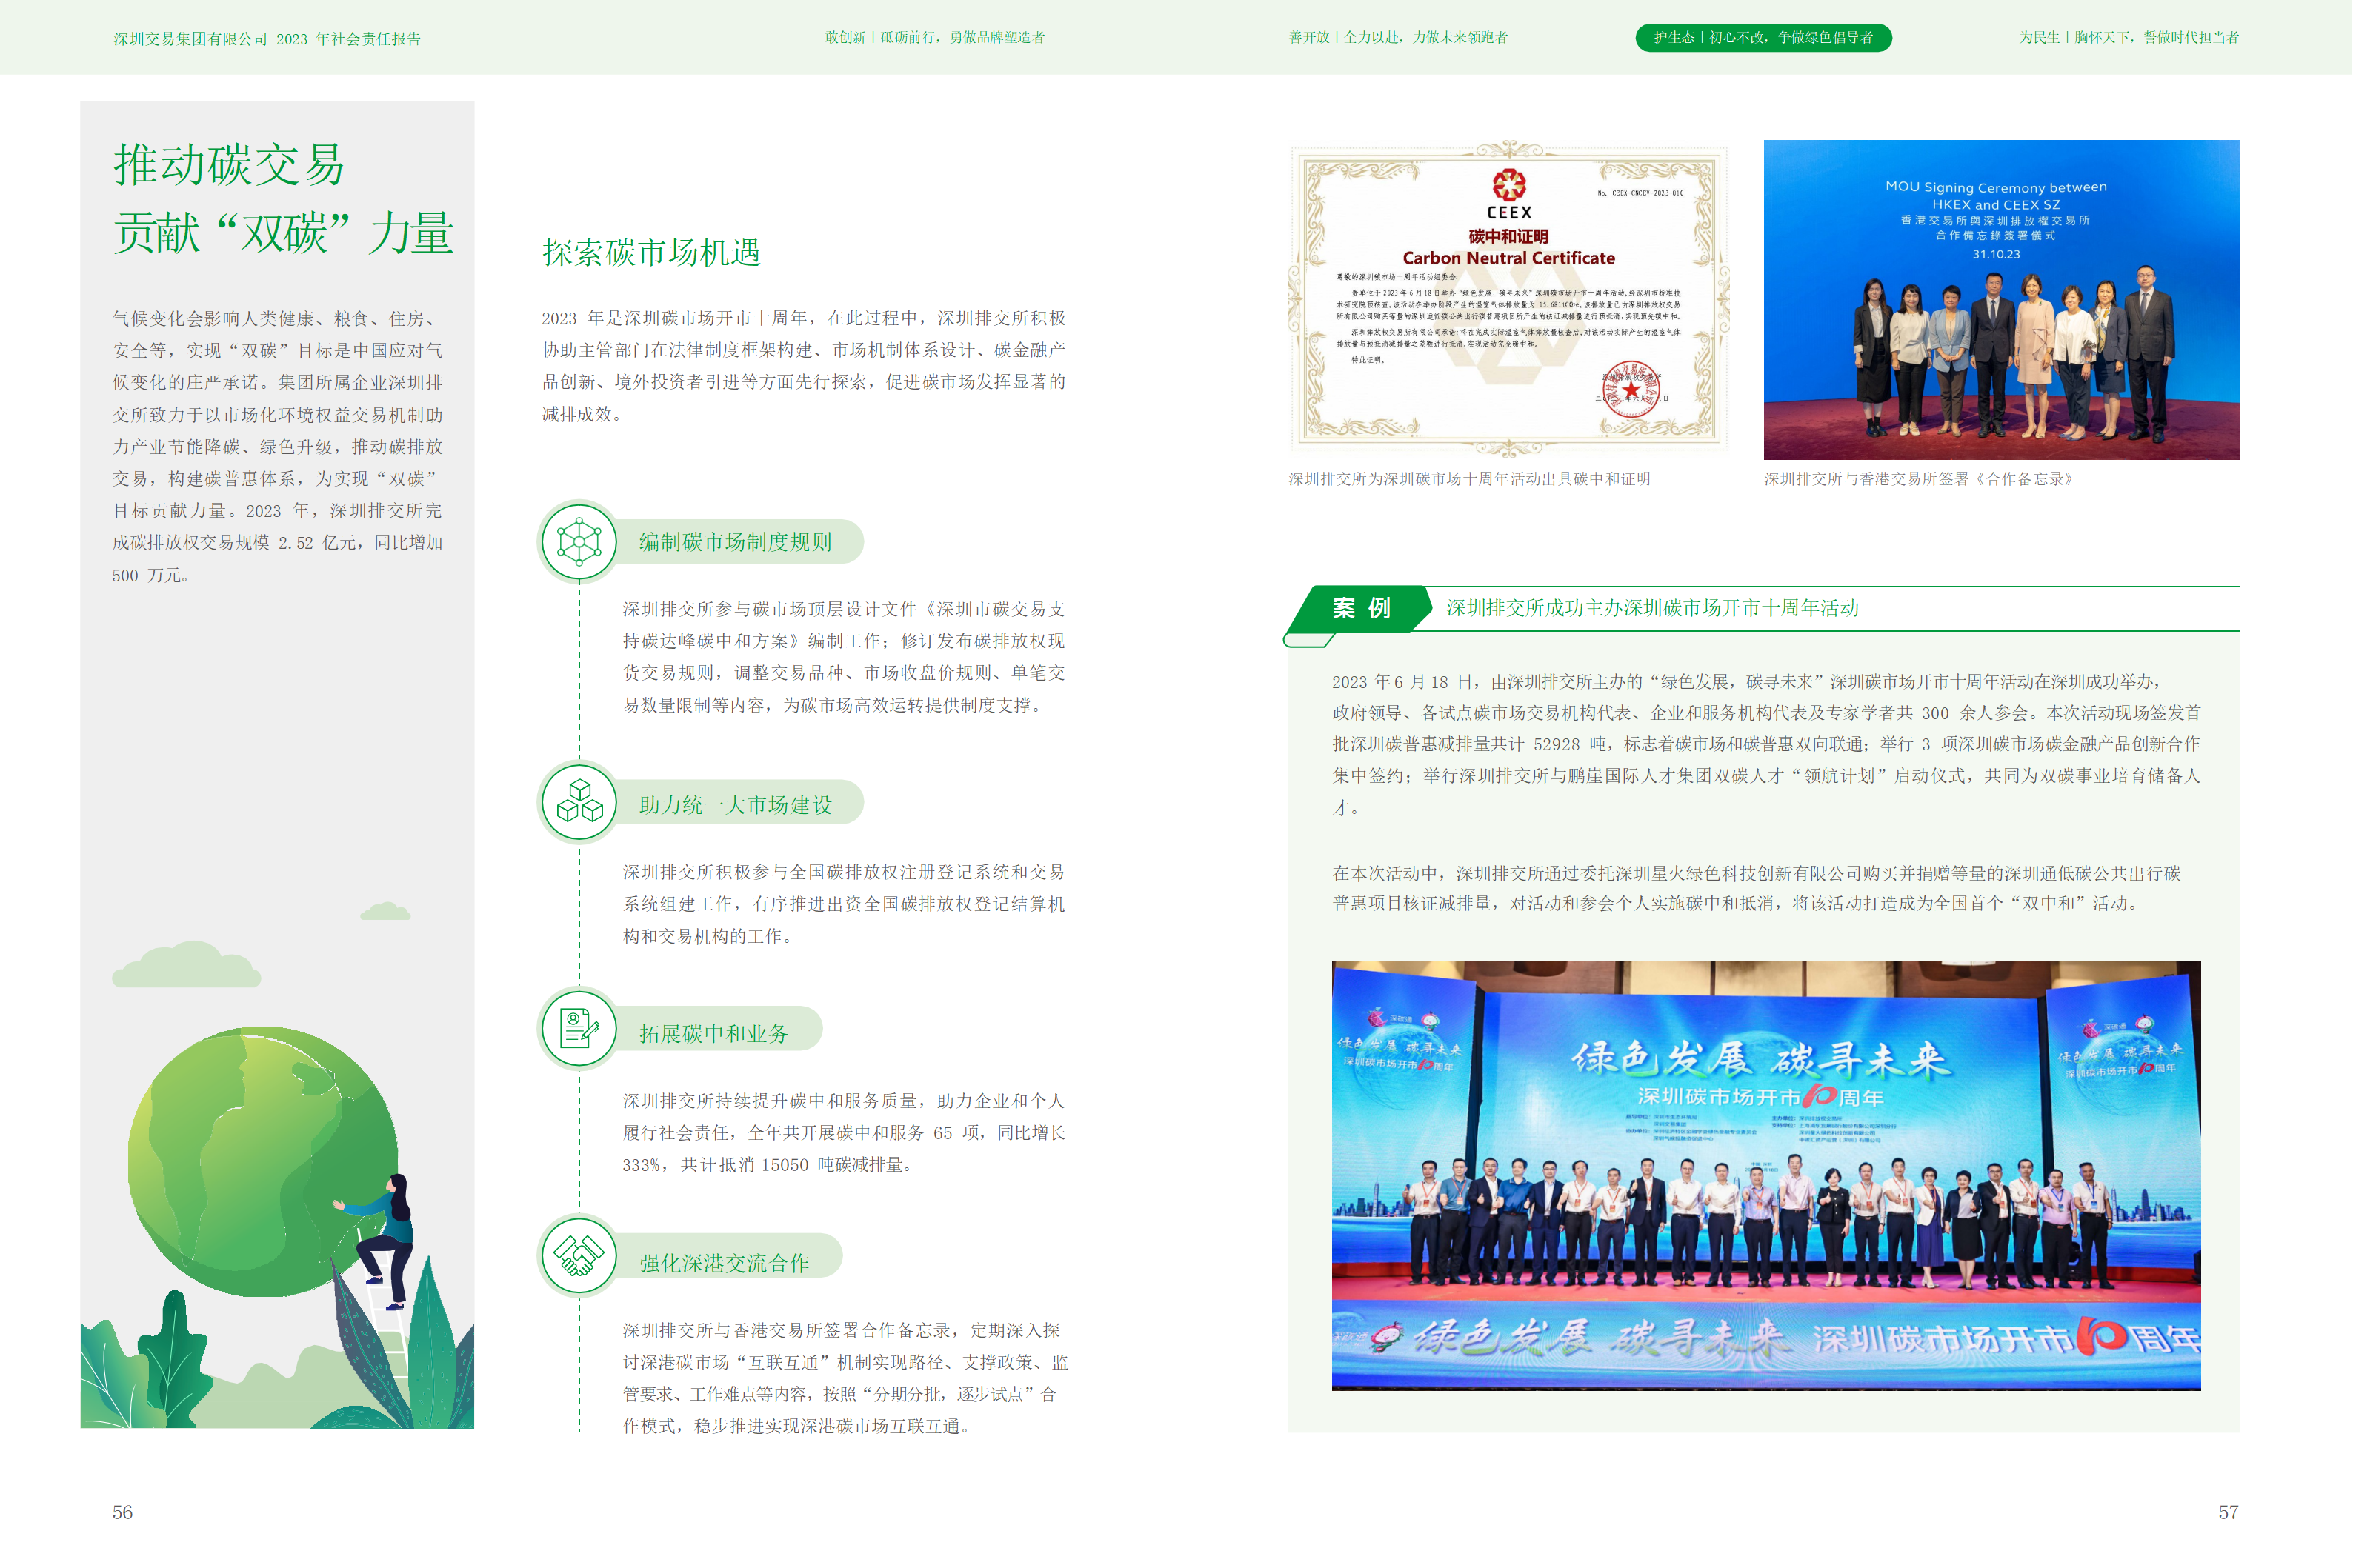Click the 案例 green banner label

coord(1361,608)
